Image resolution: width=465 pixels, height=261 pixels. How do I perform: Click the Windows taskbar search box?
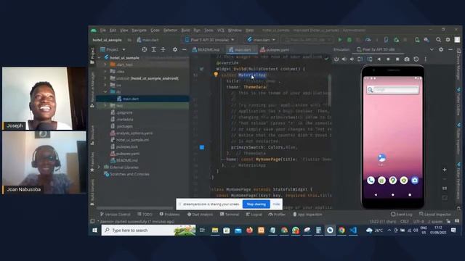(x=148, y=231)
